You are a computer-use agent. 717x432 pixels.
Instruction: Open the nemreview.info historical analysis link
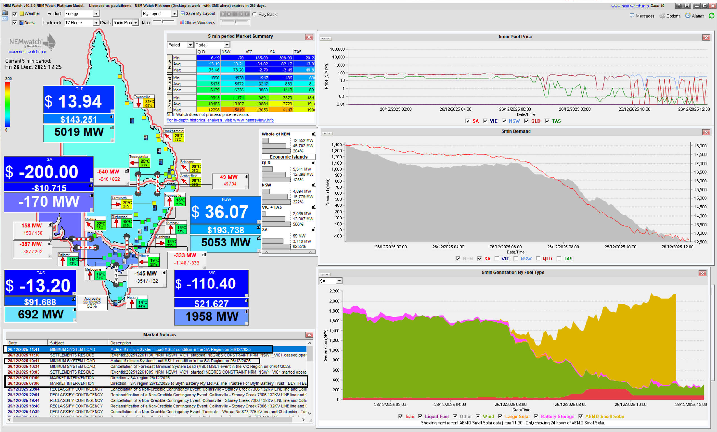point(220,120)
